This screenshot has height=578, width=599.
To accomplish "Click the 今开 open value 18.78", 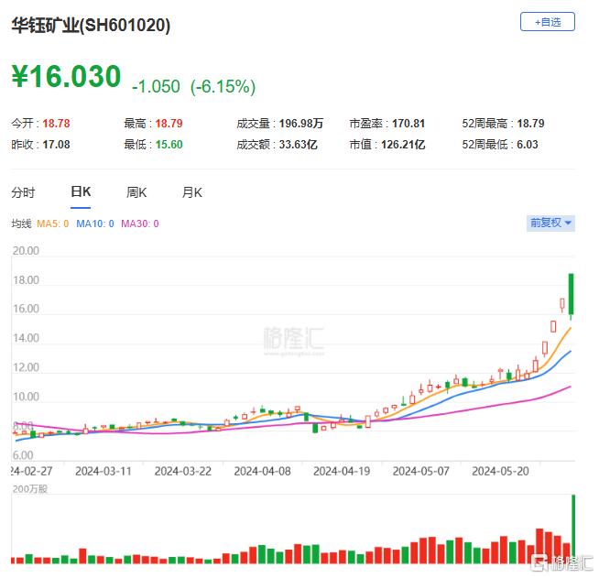I will pyautogui.click(x=56, y=124).
